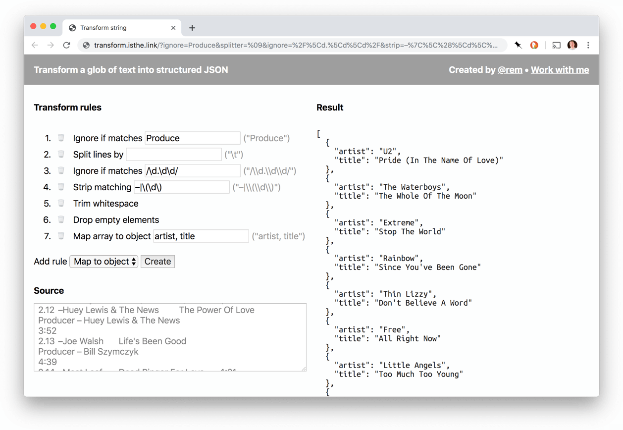The width and height of the screenshot is (623, 430).
Task: Open a new browser tab
Action: pyautogui.click(x=192, y=28)
